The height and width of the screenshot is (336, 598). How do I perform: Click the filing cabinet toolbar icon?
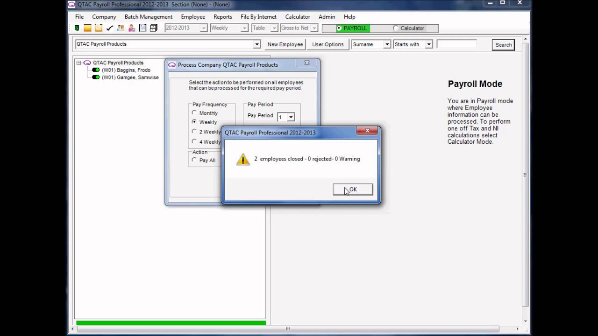point(153,28)
